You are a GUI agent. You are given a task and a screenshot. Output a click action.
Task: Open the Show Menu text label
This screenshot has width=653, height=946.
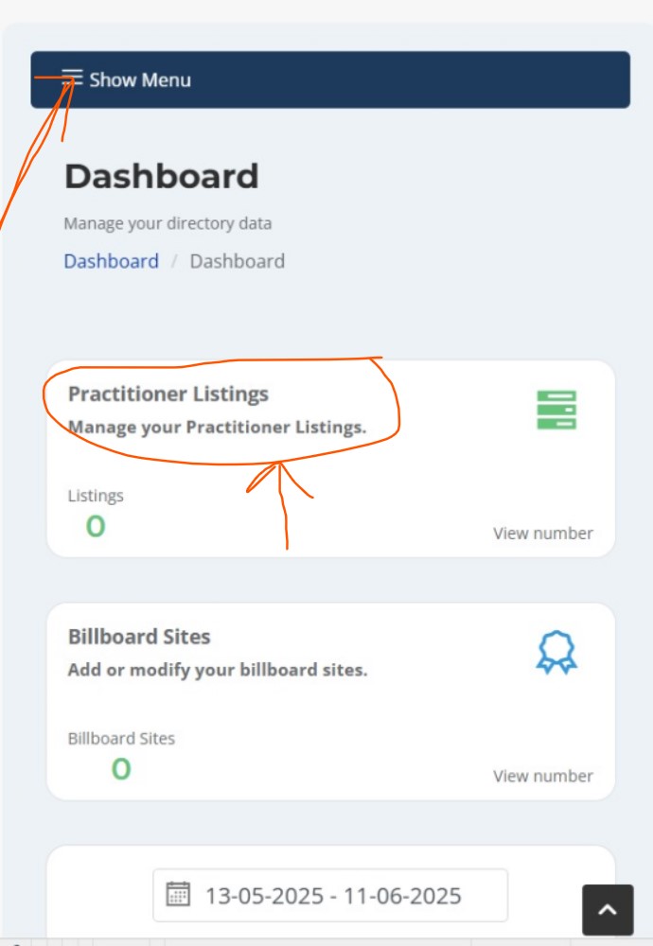click(x=140, y=79)
